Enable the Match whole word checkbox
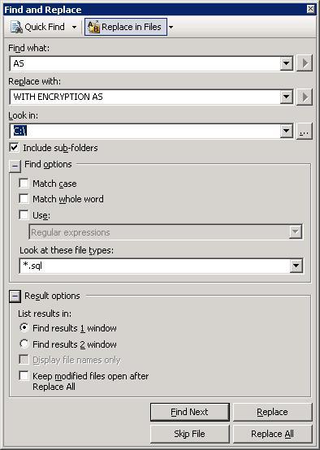Viewport: 320px width, 450px height. pyautogui.click(x=24, y=198)
